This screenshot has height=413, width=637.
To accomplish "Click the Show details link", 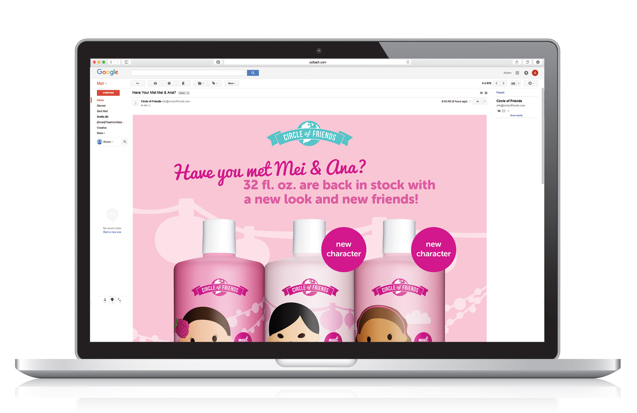I will 516,115.
